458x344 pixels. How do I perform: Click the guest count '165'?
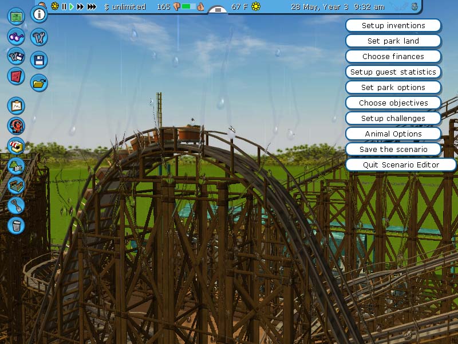pos(163,6)
